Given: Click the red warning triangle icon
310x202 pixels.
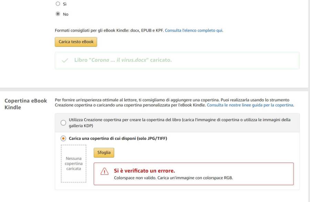Looking at the screenshot, I should [104, 171].
